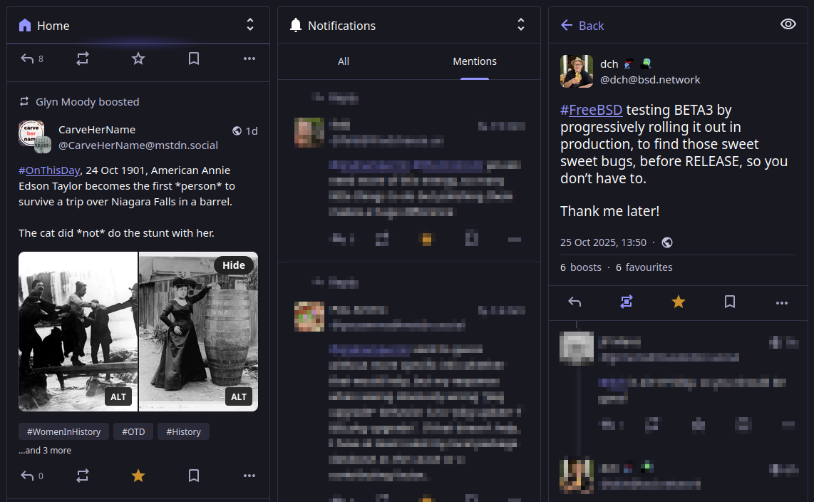
Task: Go Back from the thread view
Action: [x=582, y=26]
